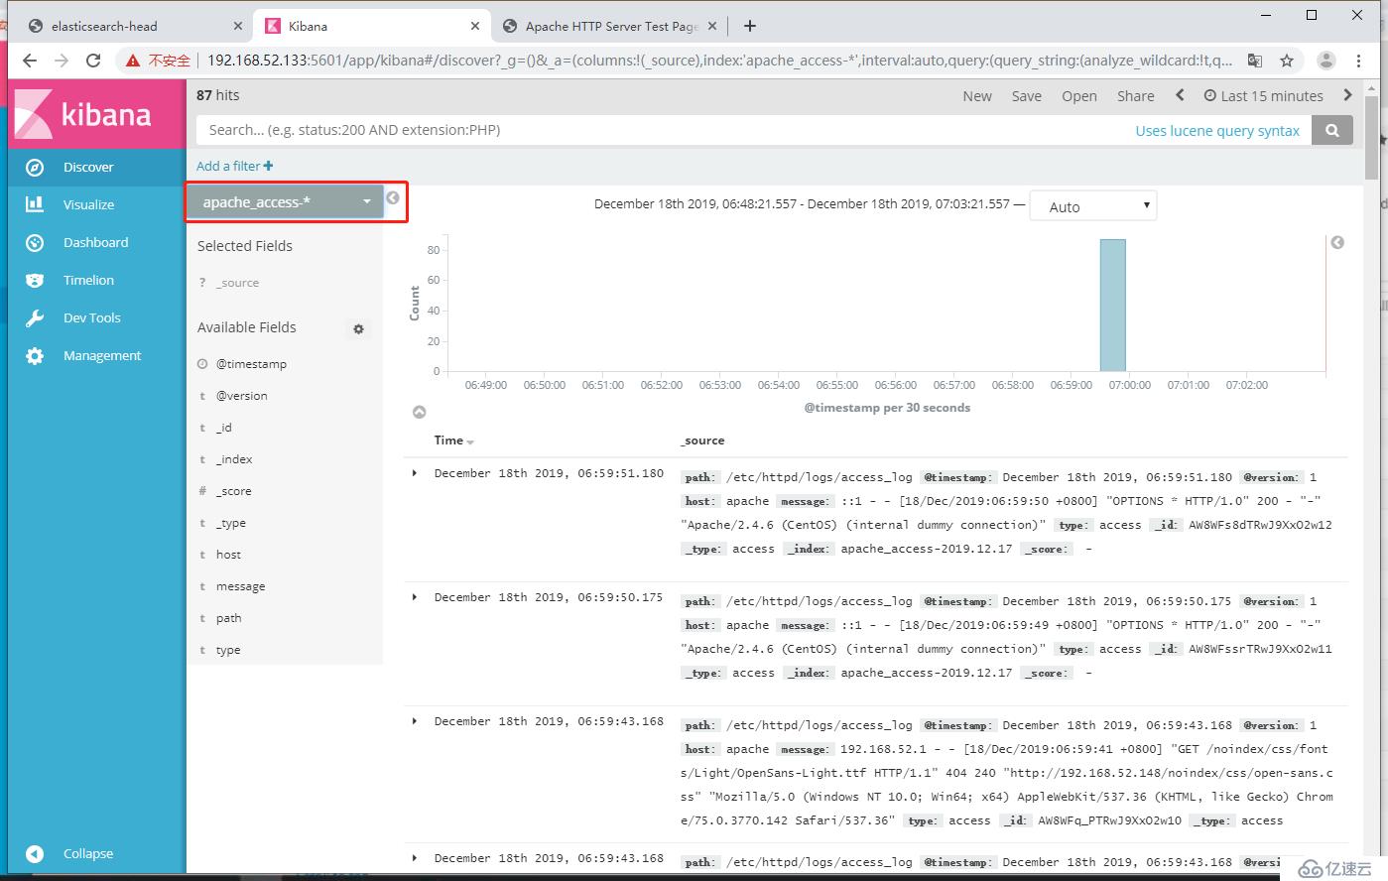Click Save in the top menu
Image resolution: width=1388 pixels, height=881 pixels.
click(x=1027, y=96)
